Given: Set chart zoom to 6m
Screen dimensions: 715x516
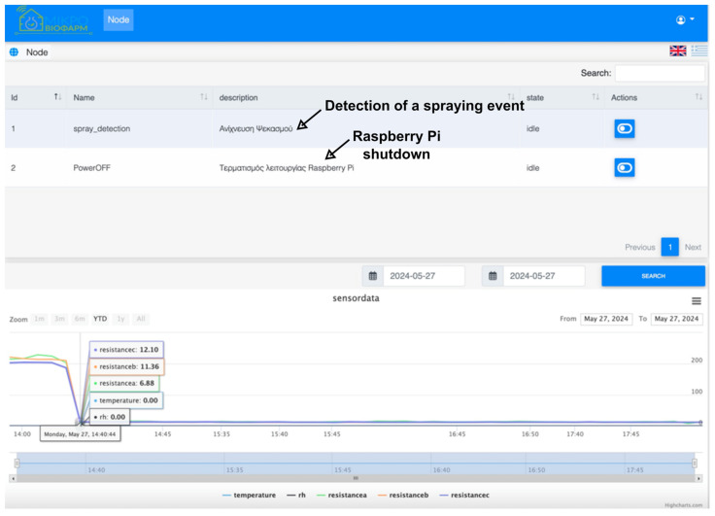Looking at the screenshot, I should [80, 319].
